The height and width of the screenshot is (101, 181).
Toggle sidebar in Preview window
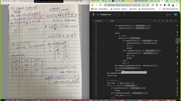pos(14,1)
